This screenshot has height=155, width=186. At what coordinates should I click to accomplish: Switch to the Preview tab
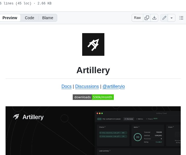[10, 18]
